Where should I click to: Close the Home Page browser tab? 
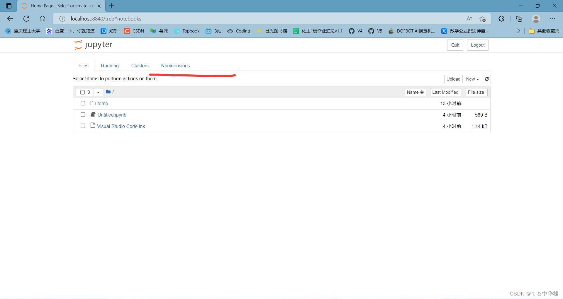click(99, 6)
